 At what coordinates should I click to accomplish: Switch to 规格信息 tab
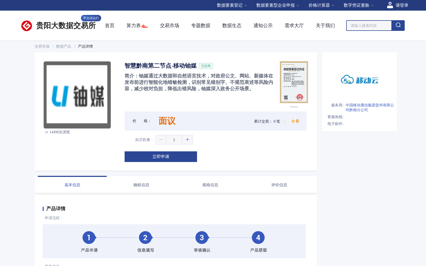tap(210, 185)
